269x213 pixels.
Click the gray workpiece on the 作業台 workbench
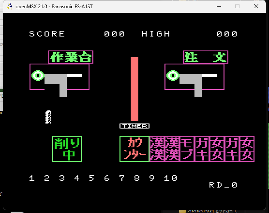click(x=56, y=85)
